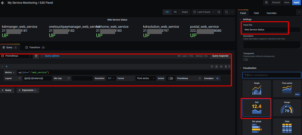Toggle query A visibility eye icon
The height and width of the screenshot is (135, 302).
(x=221, y=66)
